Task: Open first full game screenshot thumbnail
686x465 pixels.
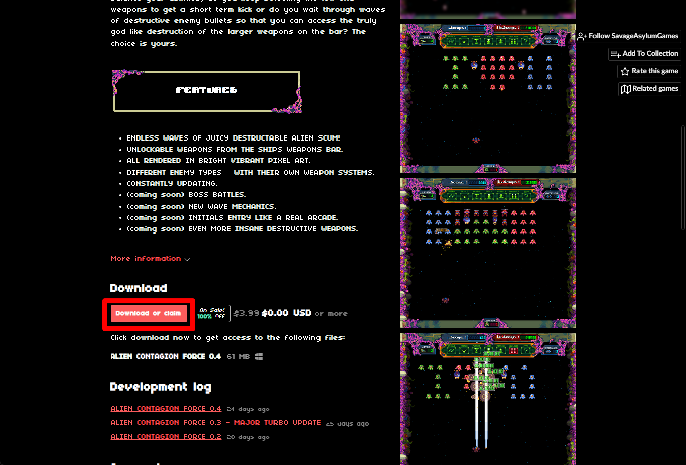Action: 488,99
